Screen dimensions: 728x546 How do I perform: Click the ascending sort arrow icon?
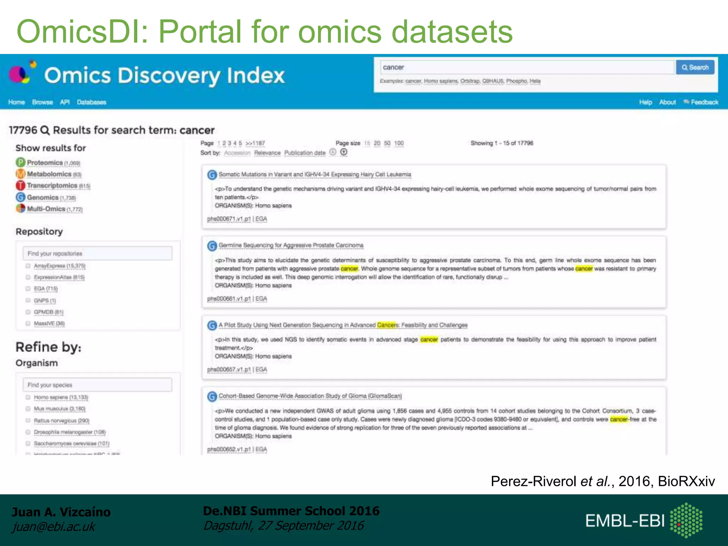click(343, 152)
